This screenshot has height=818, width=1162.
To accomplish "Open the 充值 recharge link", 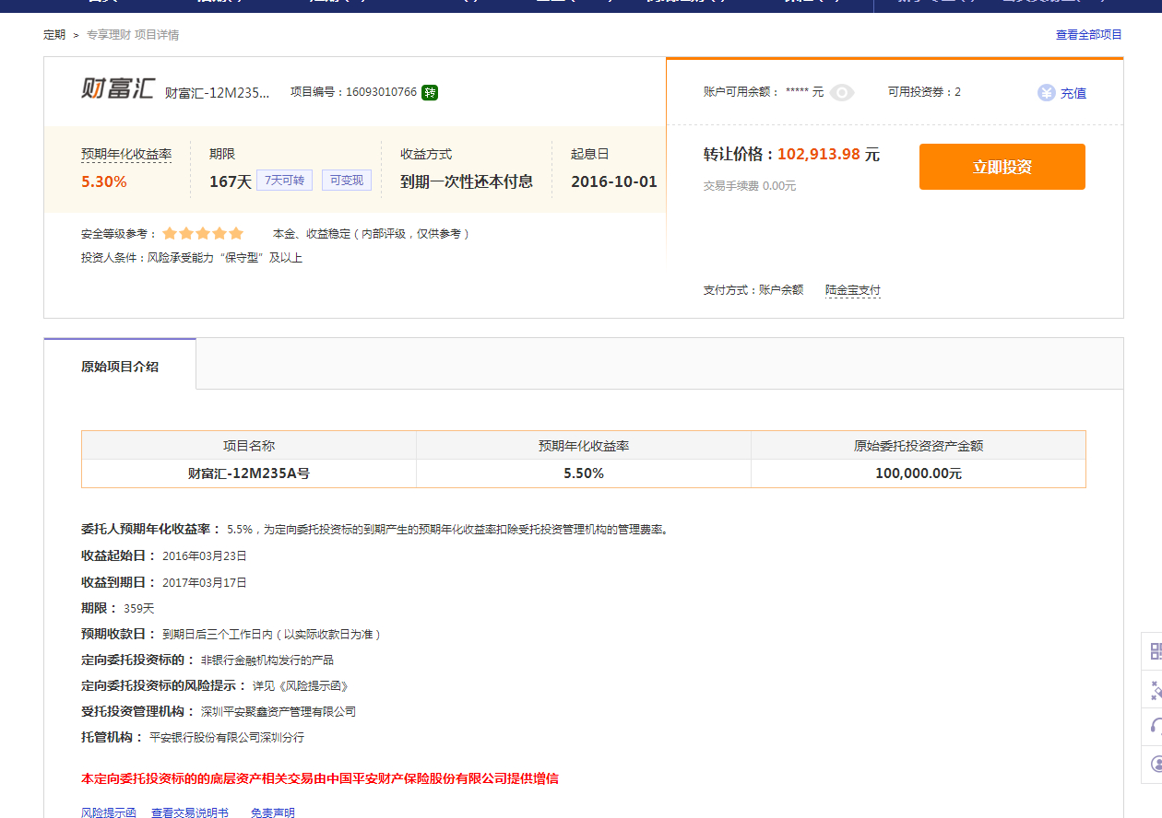I will pos(1073,93).
